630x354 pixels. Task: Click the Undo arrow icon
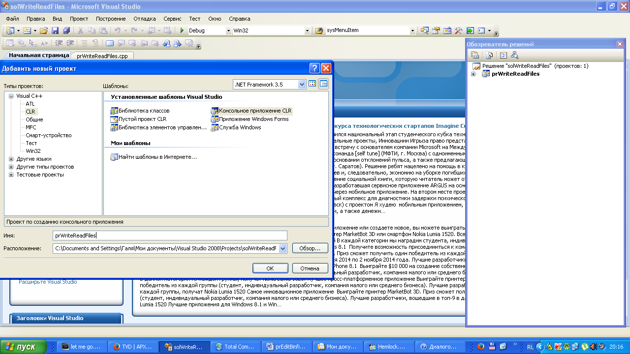[117, 30]
